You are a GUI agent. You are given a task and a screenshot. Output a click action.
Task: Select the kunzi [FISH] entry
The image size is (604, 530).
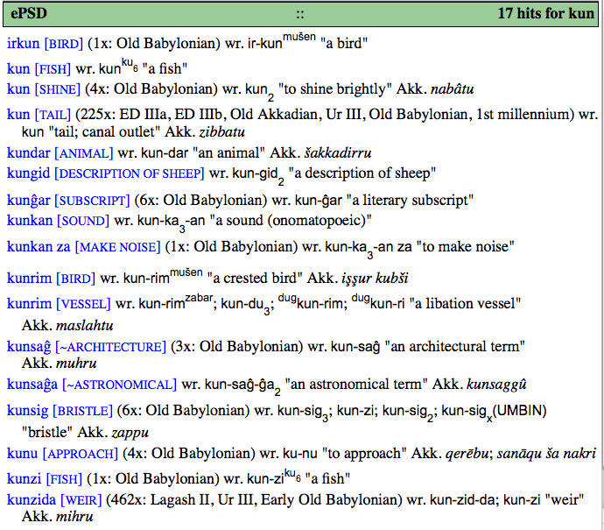pyautogui.click(x=45, y=477)
